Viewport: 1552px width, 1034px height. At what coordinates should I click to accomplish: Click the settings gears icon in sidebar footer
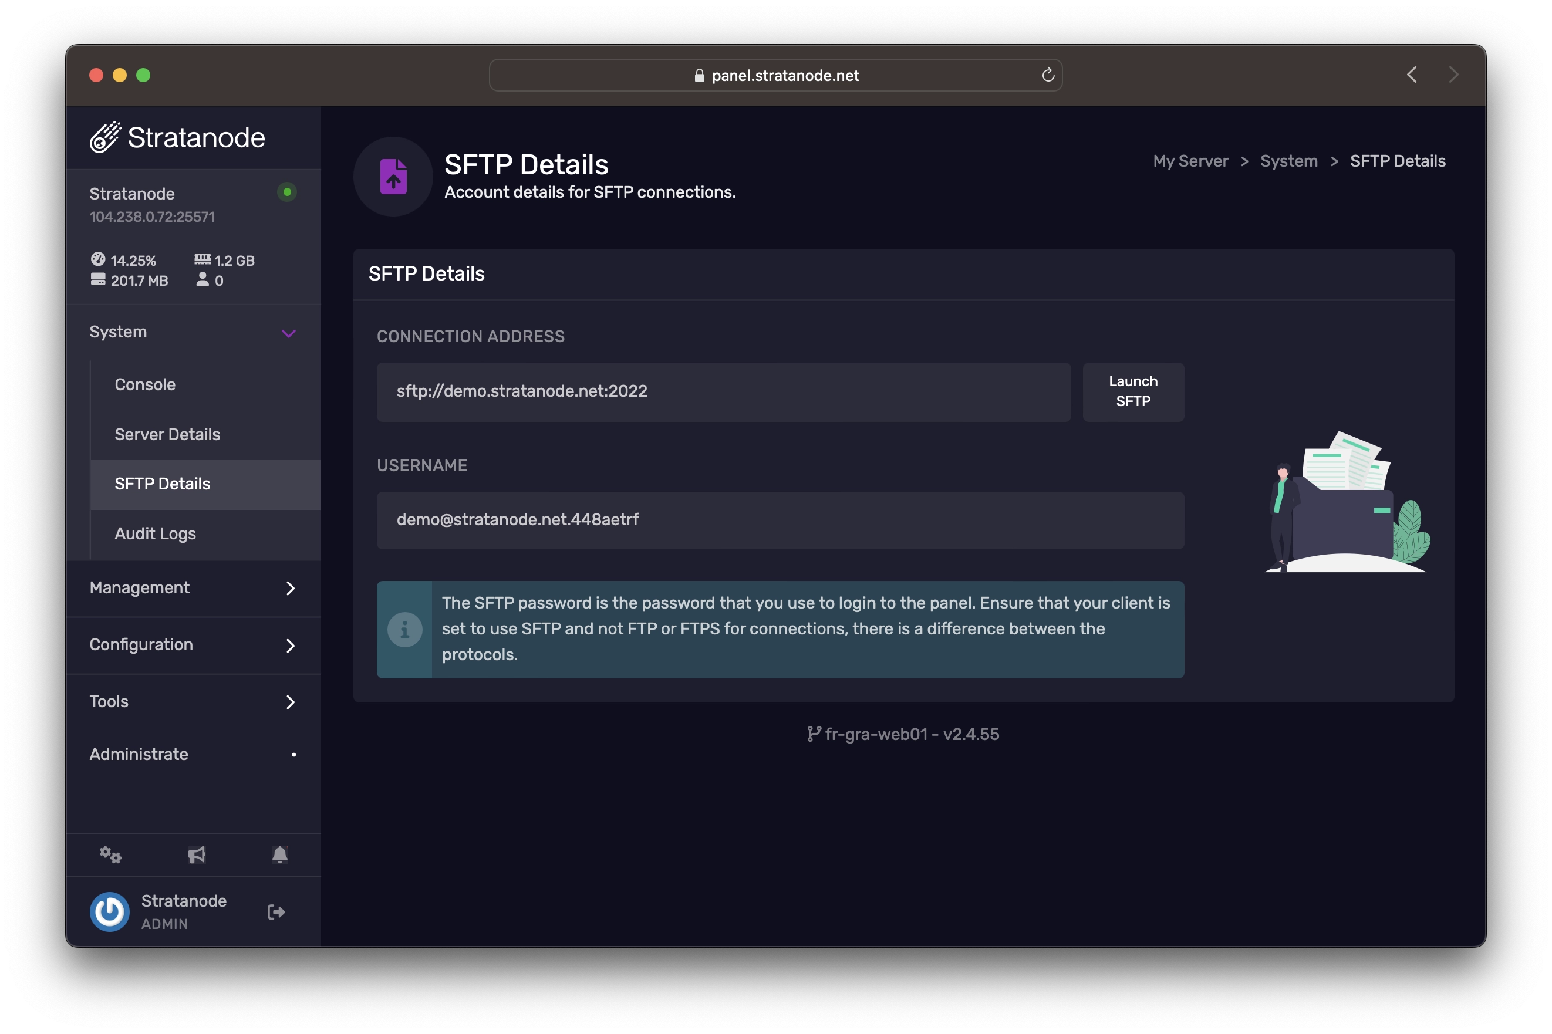(110, 854)
